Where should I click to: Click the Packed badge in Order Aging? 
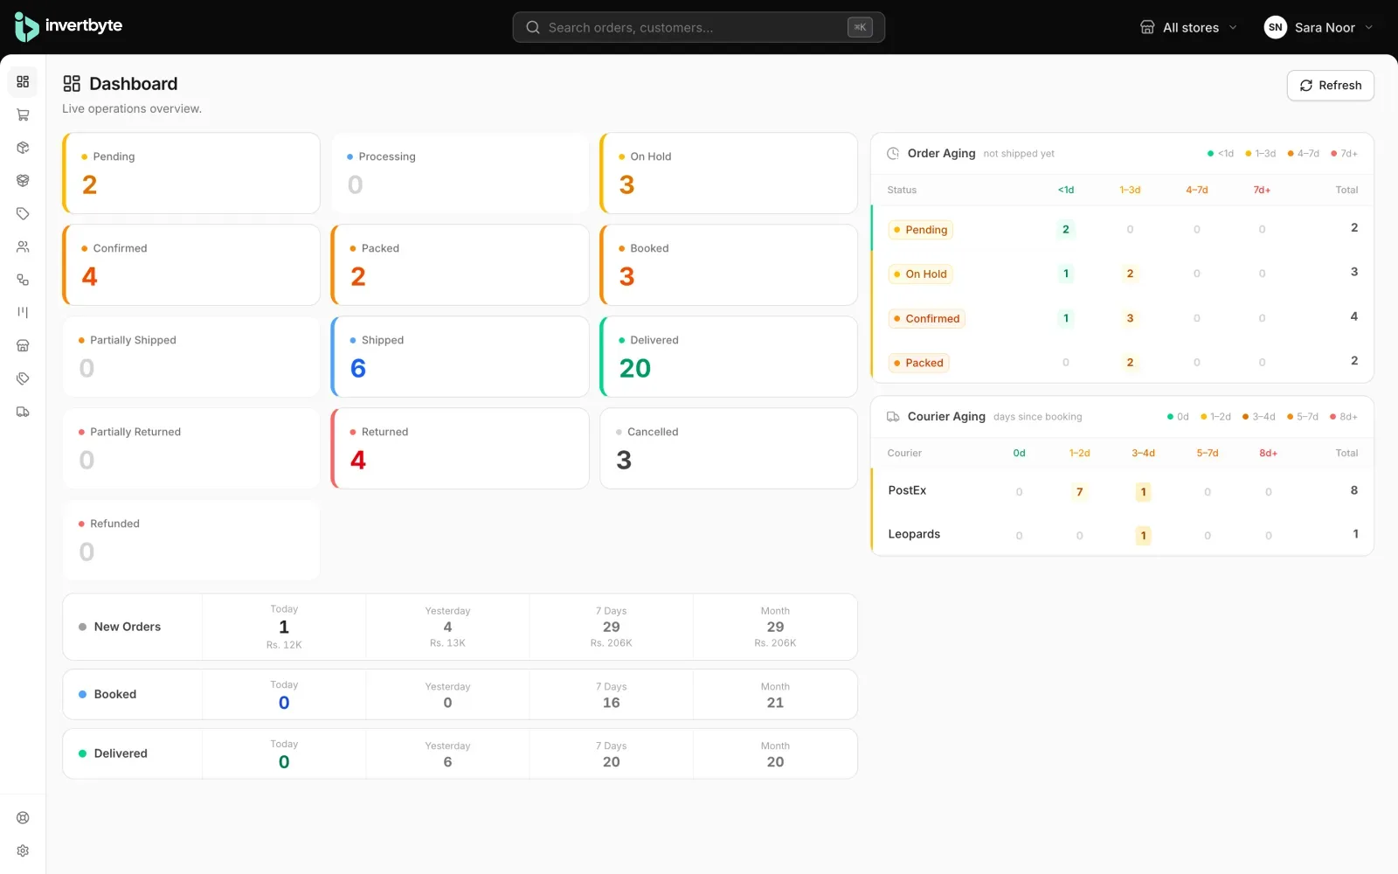pos(918,363)
